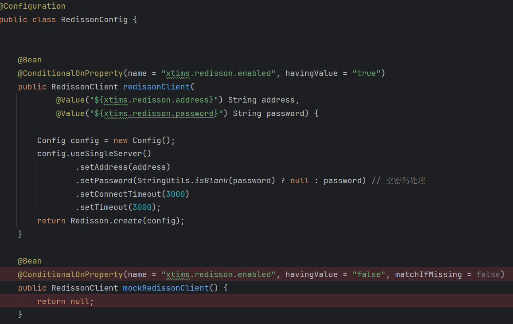Image resolution: width=513 pixels, height=324 pixels.
Task: Select the string "xtims.redisson.enabled"
Action: click(218, 73)
